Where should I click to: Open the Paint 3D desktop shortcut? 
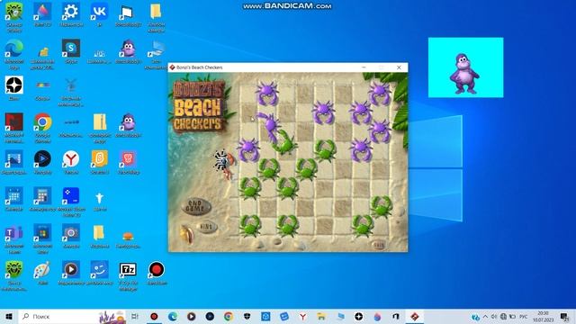pos(42,12)
